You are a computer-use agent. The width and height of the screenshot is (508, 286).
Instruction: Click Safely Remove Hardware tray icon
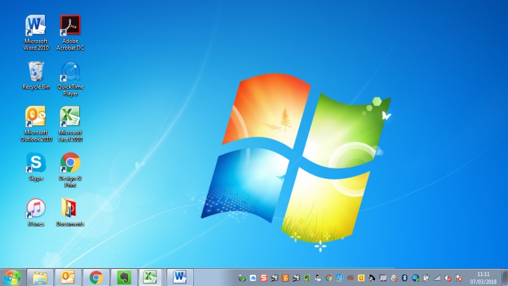(242, 278)
